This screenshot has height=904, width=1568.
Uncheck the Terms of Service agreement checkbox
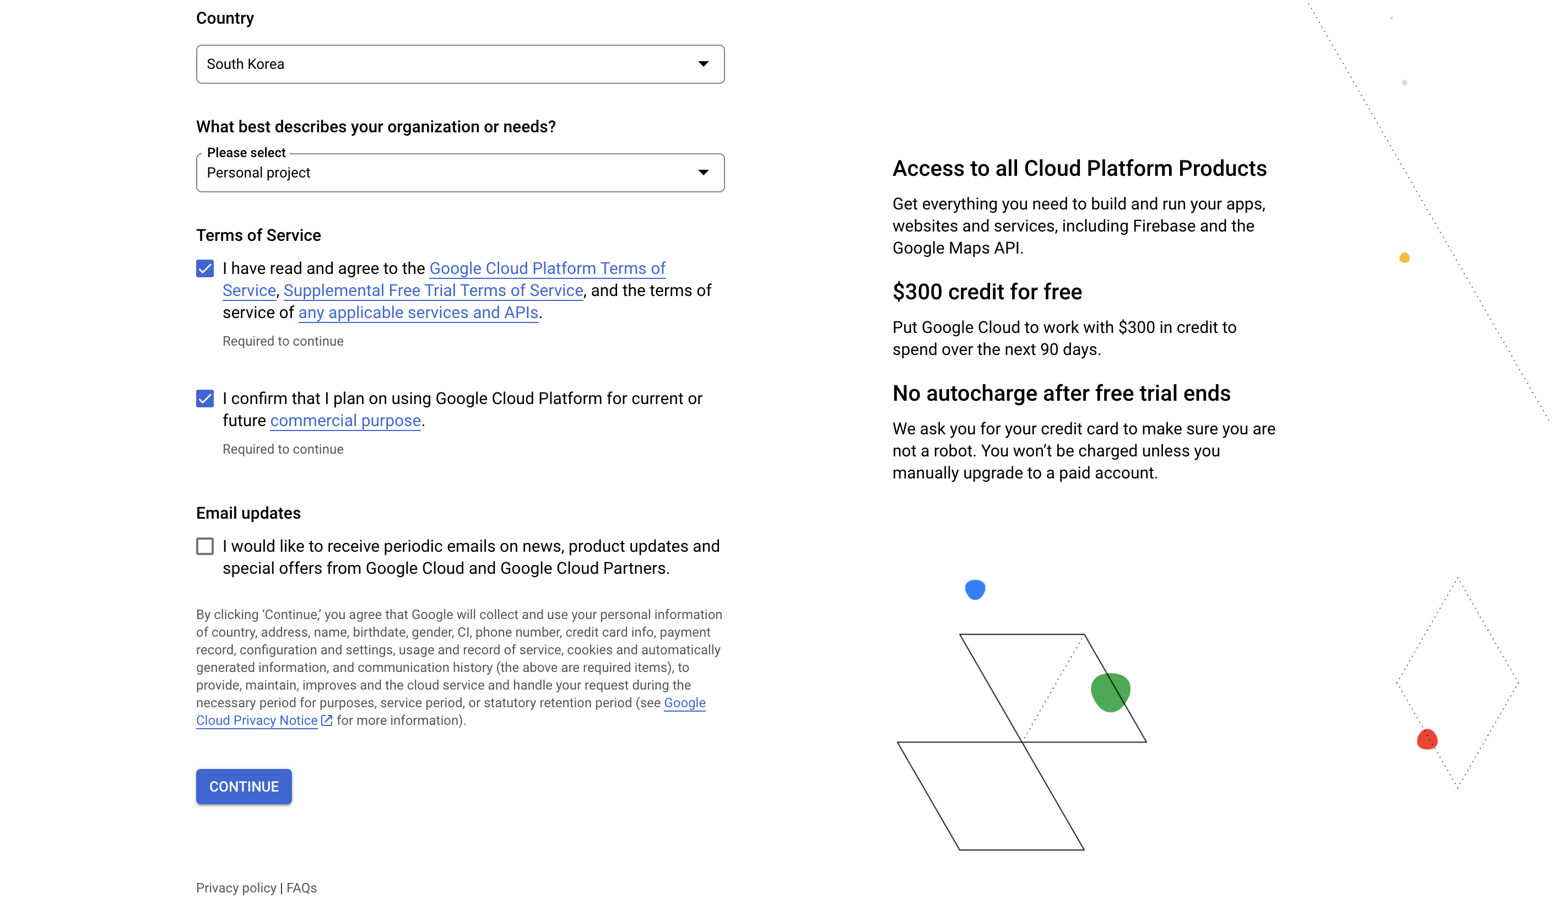pos(205,268)
